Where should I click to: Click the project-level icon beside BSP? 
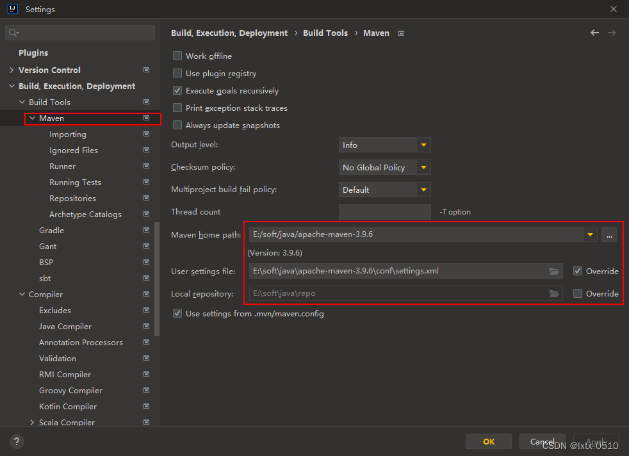147,263
